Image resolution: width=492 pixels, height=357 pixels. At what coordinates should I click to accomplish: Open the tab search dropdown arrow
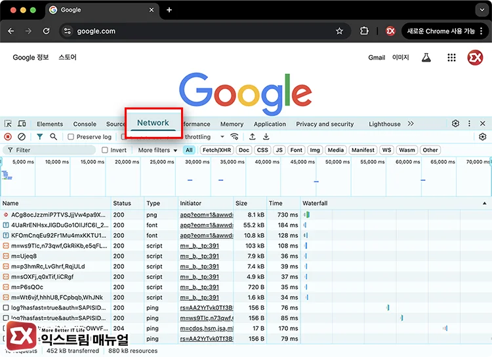tap(482, 10)
